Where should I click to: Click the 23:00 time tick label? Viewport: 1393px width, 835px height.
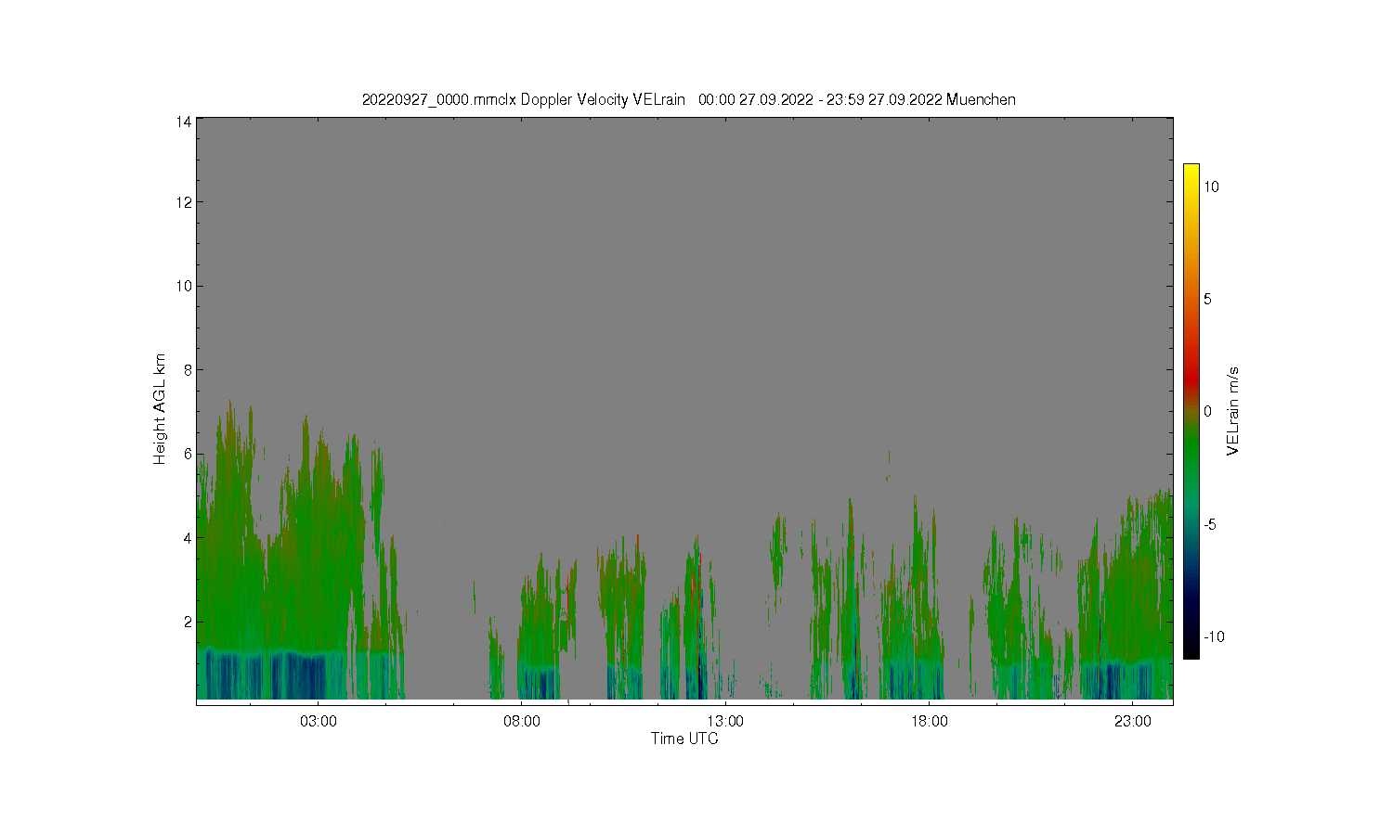click(x=1133, y=722)
